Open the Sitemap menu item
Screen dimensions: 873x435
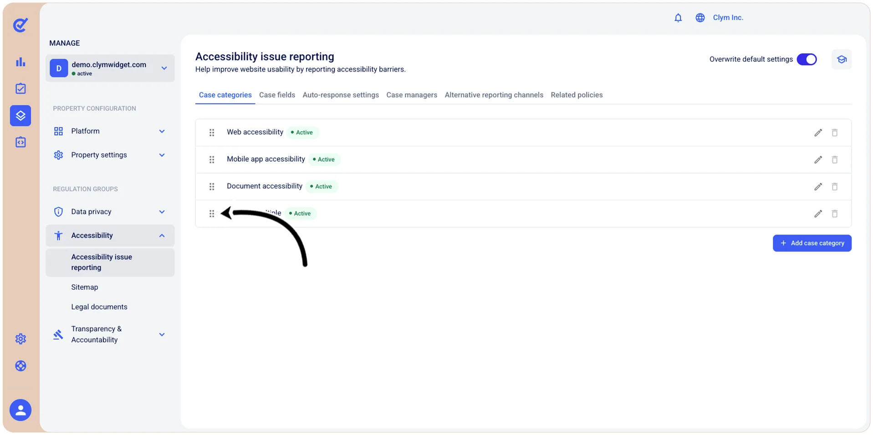[85, 287]
